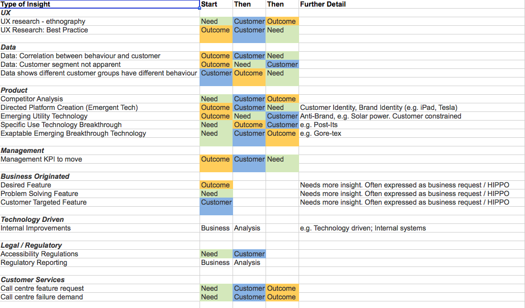Viewport: 525px width, 308px height.
Task: Select the blue Customer cell for Data shows different customer groups
Action: click(x=216, y=73)
